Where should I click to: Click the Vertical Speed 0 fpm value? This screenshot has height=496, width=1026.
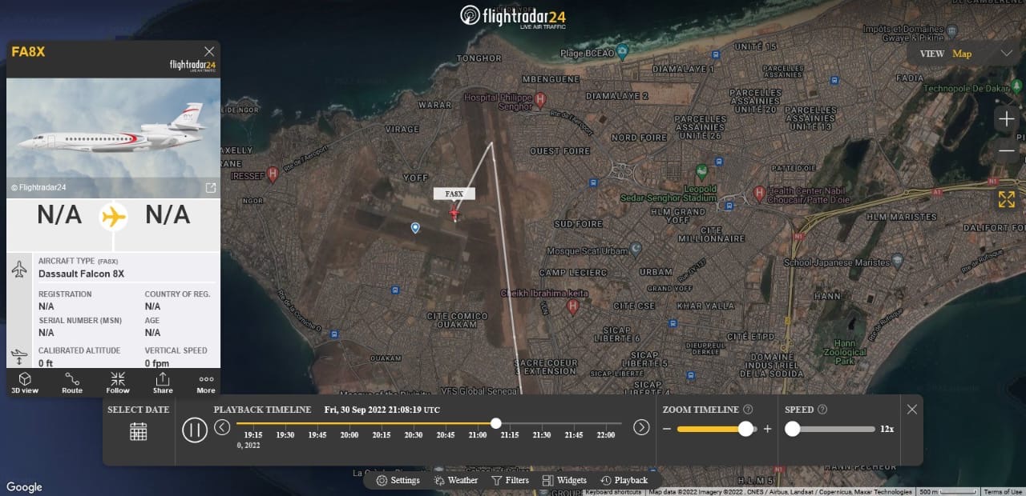(x=157, y=363)
